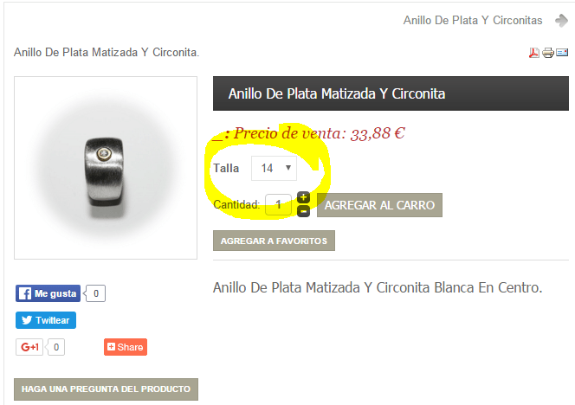Open Anillo De Plata Y Circonitas link
This screenshot has width=575, height=405.
click(x=473, y=21)
